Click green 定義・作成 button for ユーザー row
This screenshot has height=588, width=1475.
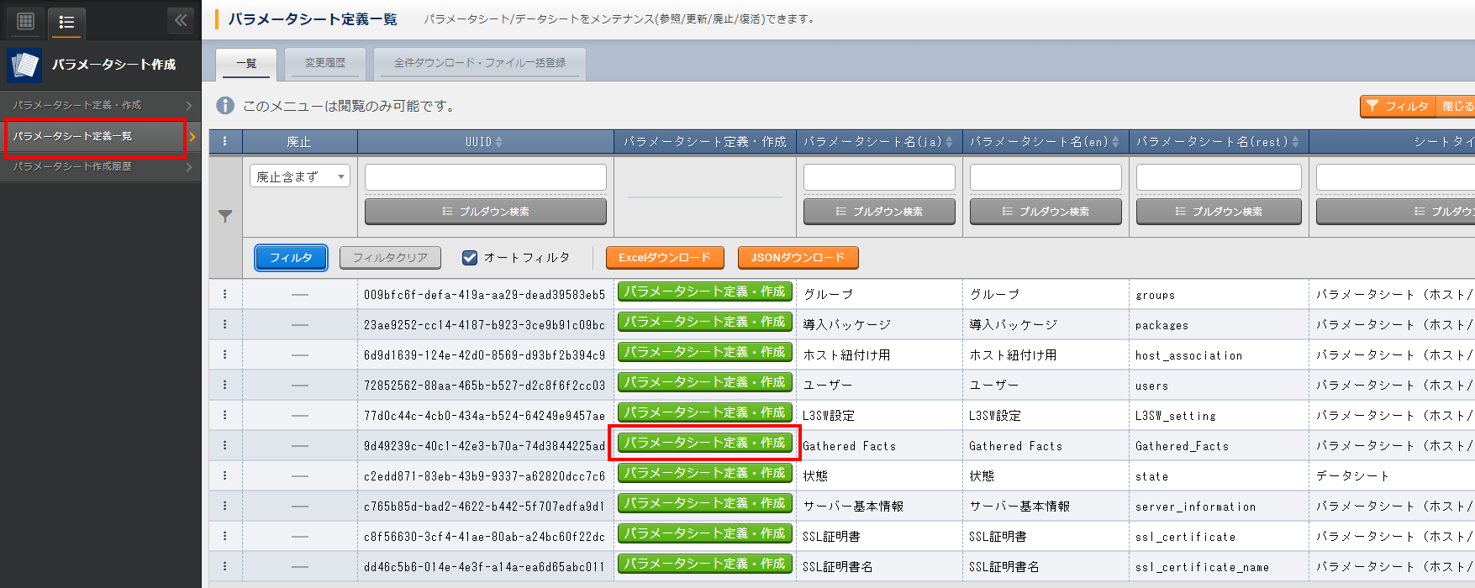(x=705, y=382)
